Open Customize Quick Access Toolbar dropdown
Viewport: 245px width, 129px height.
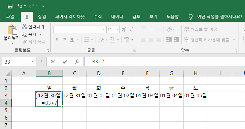coord(43,6)
